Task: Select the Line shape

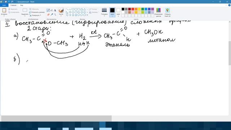Action: point(67,9)
